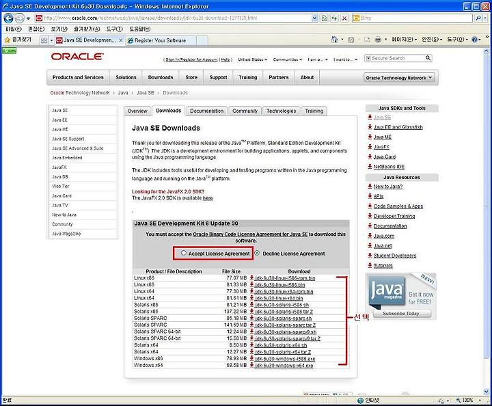
Task: Click Oracle Binary Code License Agreement link
Action: [x=250, y=234]
